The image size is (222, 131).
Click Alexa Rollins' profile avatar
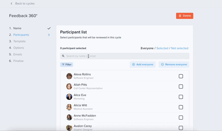click(69, 76)
